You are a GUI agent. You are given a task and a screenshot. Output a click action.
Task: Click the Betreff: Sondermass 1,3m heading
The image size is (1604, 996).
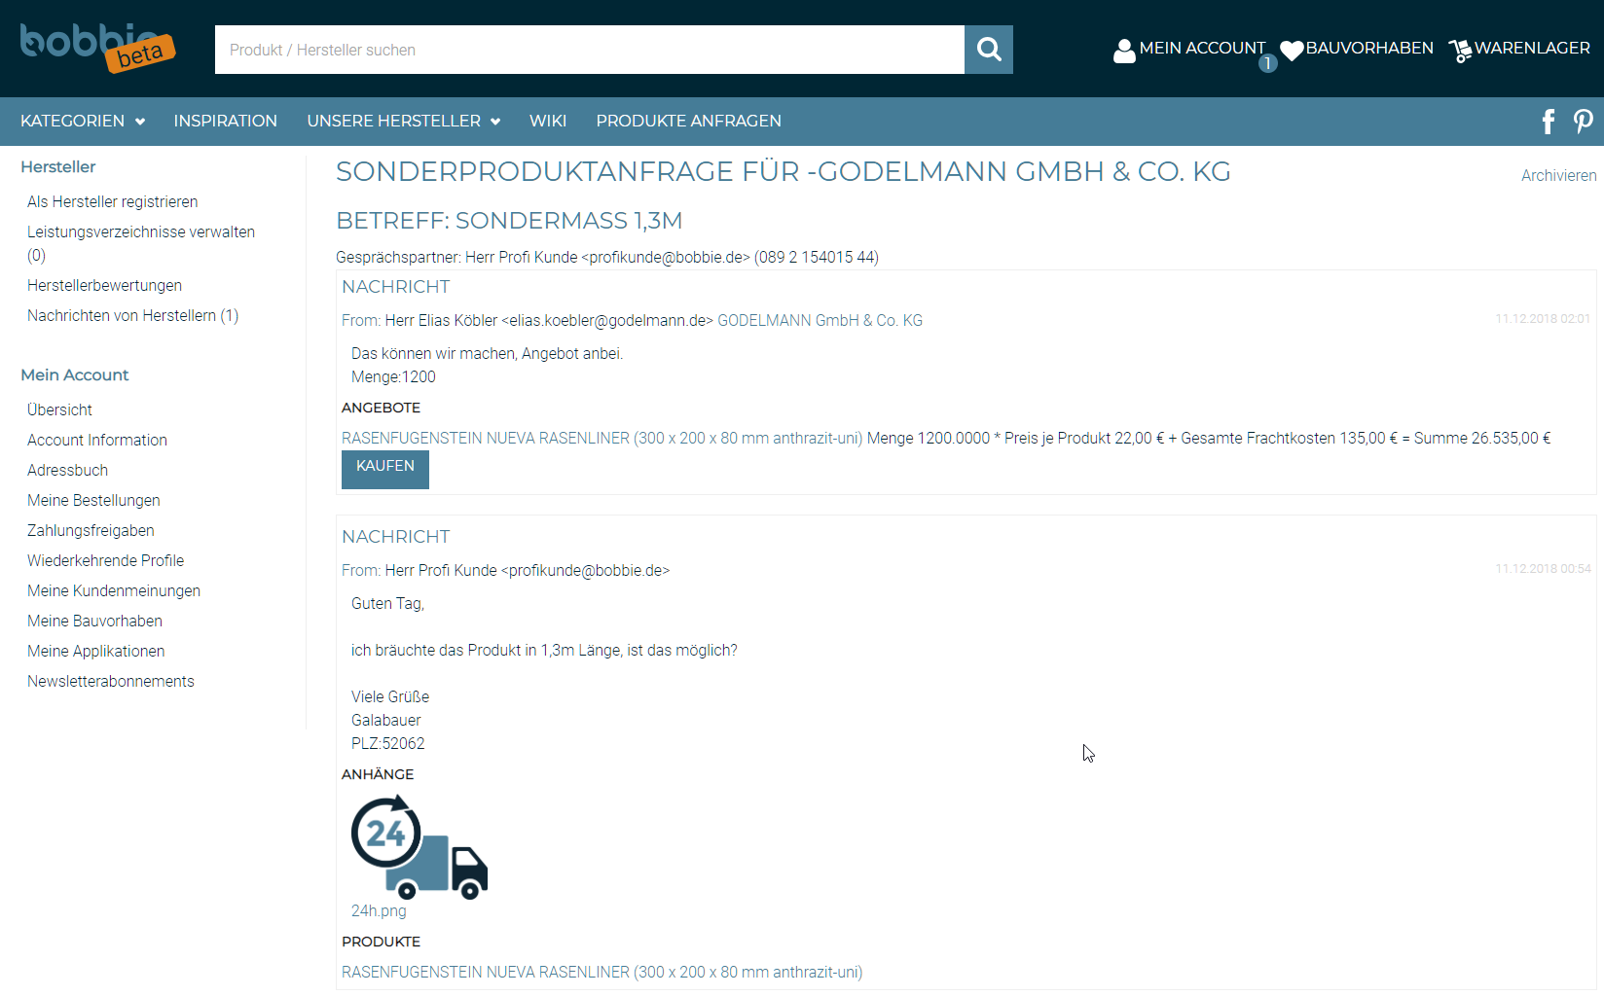pyautogui.click(x=509, y=221)
